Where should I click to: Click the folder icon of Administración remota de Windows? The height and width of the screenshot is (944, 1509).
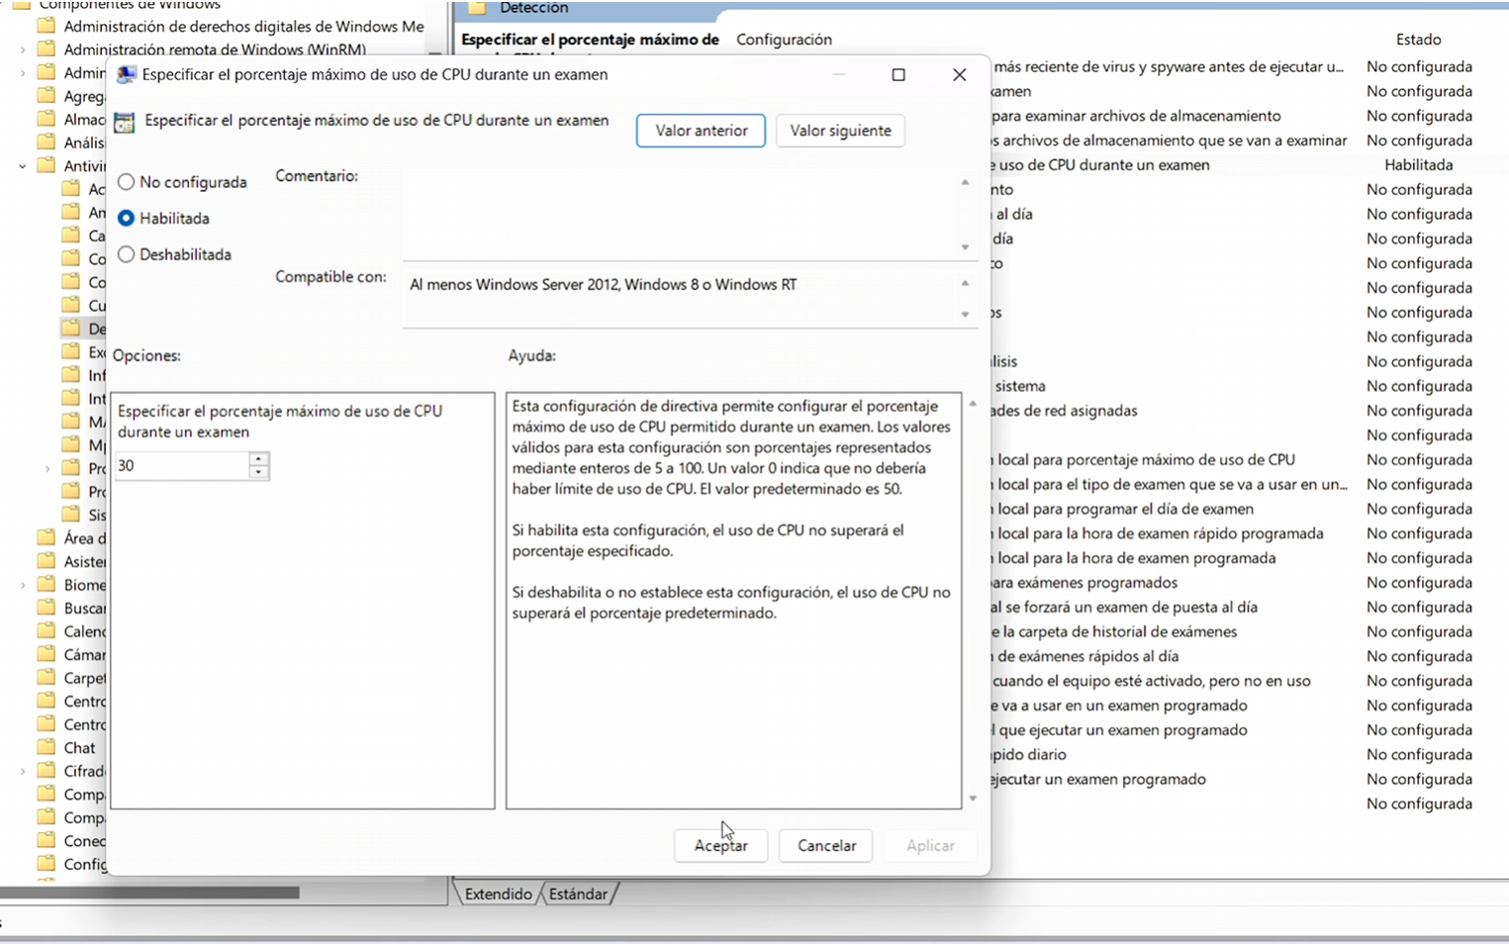[46, 48]
